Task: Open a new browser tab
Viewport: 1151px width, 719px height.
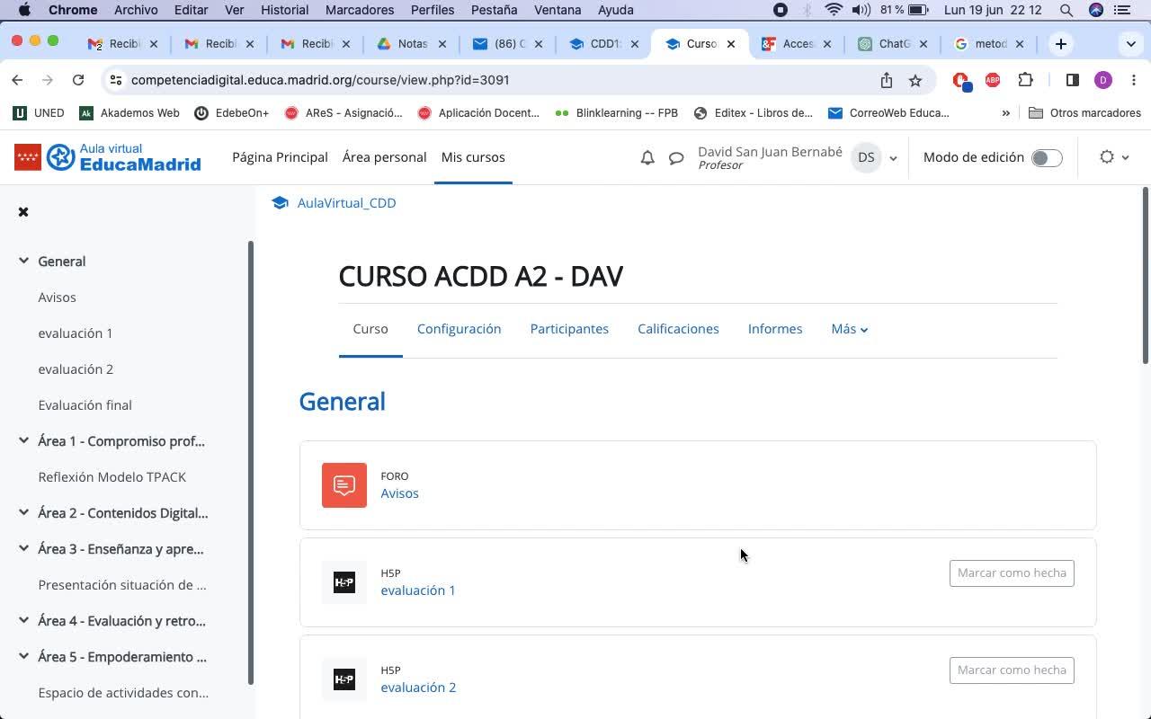Action: [x=1061, y=44]
